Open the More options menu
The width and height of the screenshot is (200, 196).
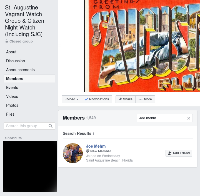pos(145,99)
